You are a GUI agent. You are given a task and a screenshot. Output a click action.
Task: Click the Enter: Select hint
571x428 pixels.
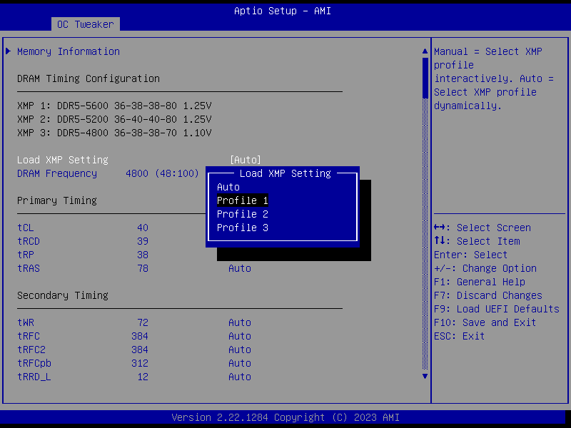[471, 255]
